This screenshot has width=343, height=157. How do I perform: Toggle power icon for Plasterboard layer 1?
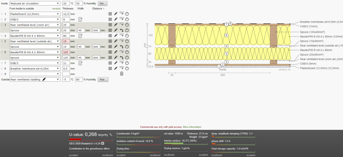[127, 14]
